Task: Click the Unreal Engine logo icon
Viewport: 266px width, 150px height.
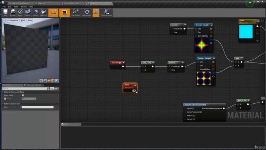Action: click(x=3, y=2)
